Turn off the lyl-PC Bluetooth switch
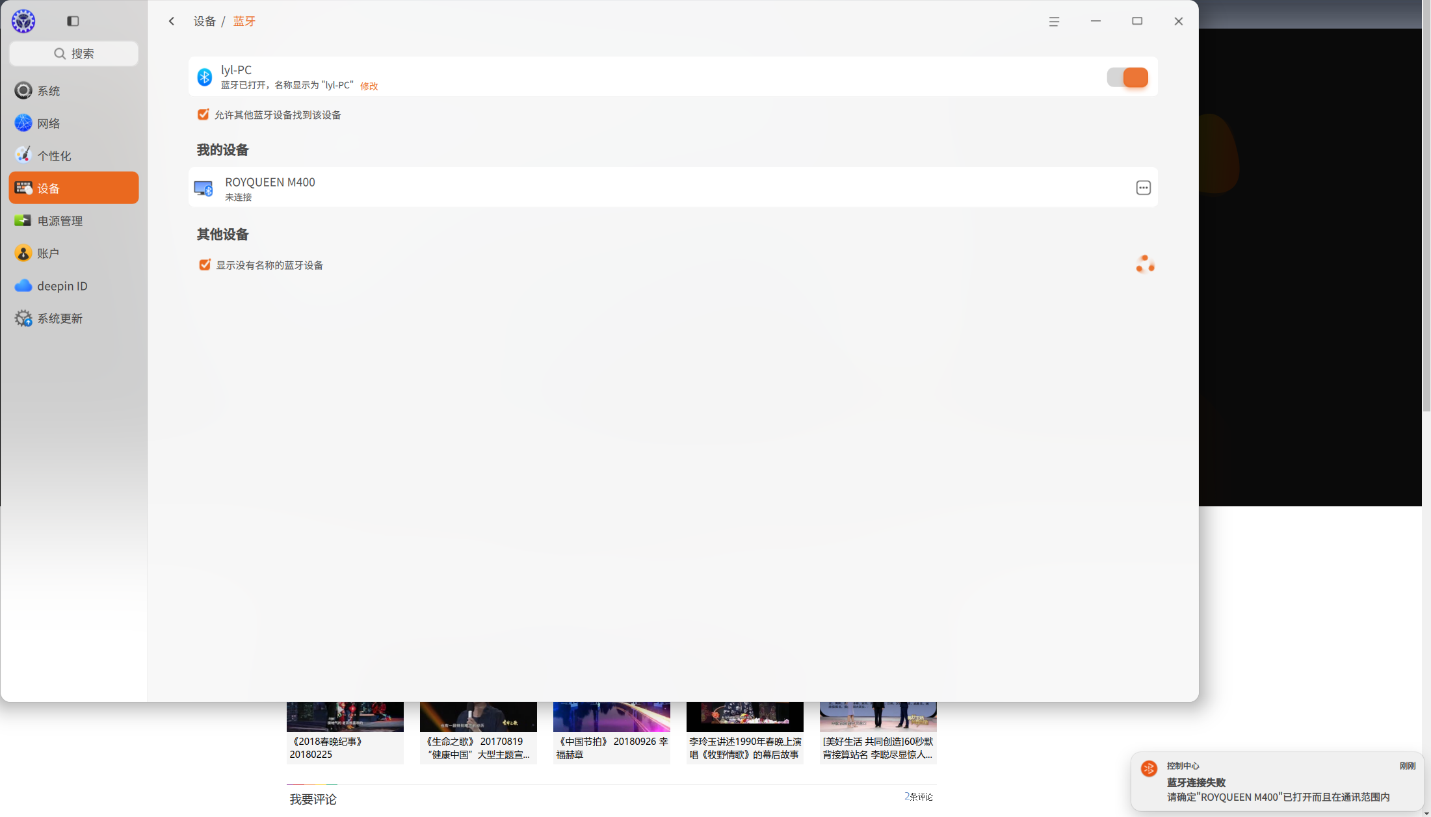This screenshot has width=1431, height=817. 1127,77
